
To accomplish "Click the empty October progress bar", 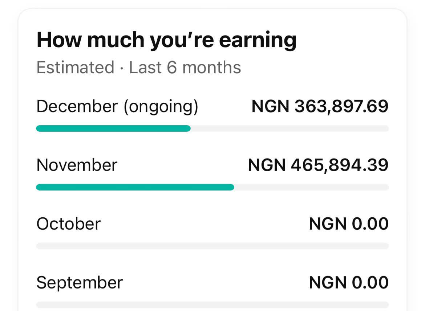I will click(x=212, y=246).
